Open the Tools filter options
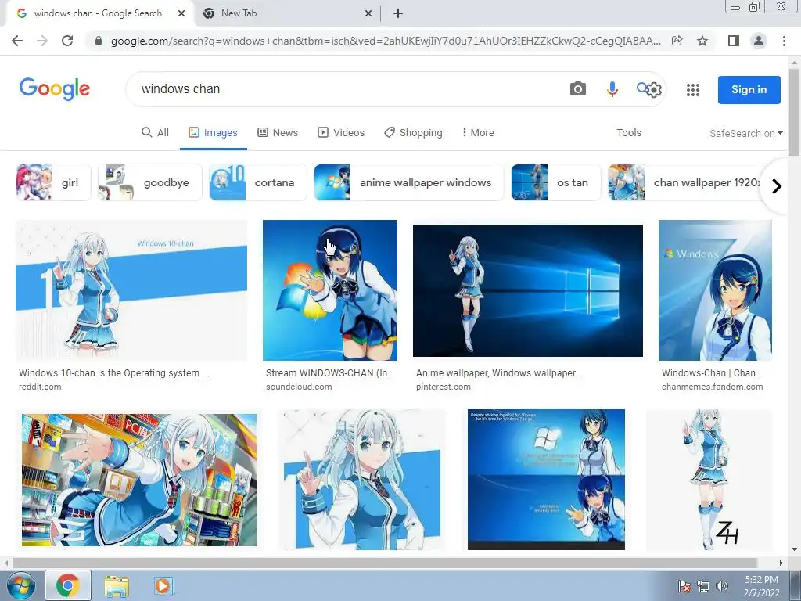 pos(629,133)
